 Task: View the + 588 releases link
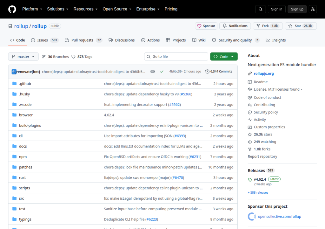tap(258, 193)
